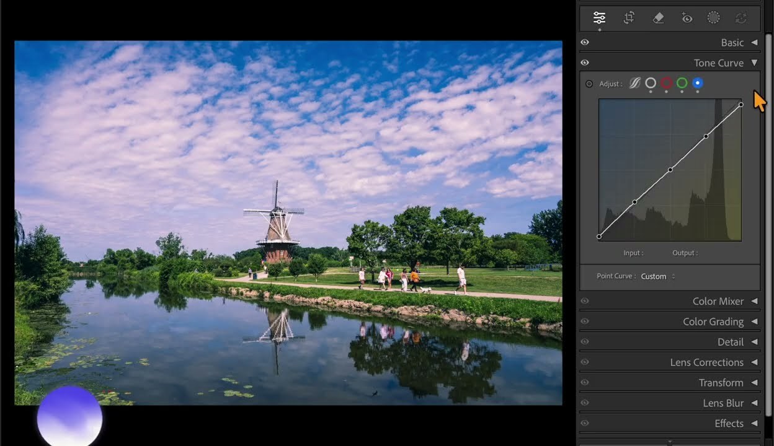
Task: Select the green channel curve
Action: 682,83
